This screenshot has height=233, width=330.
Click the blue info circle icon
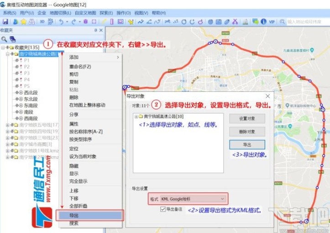(x=263, y=21)
